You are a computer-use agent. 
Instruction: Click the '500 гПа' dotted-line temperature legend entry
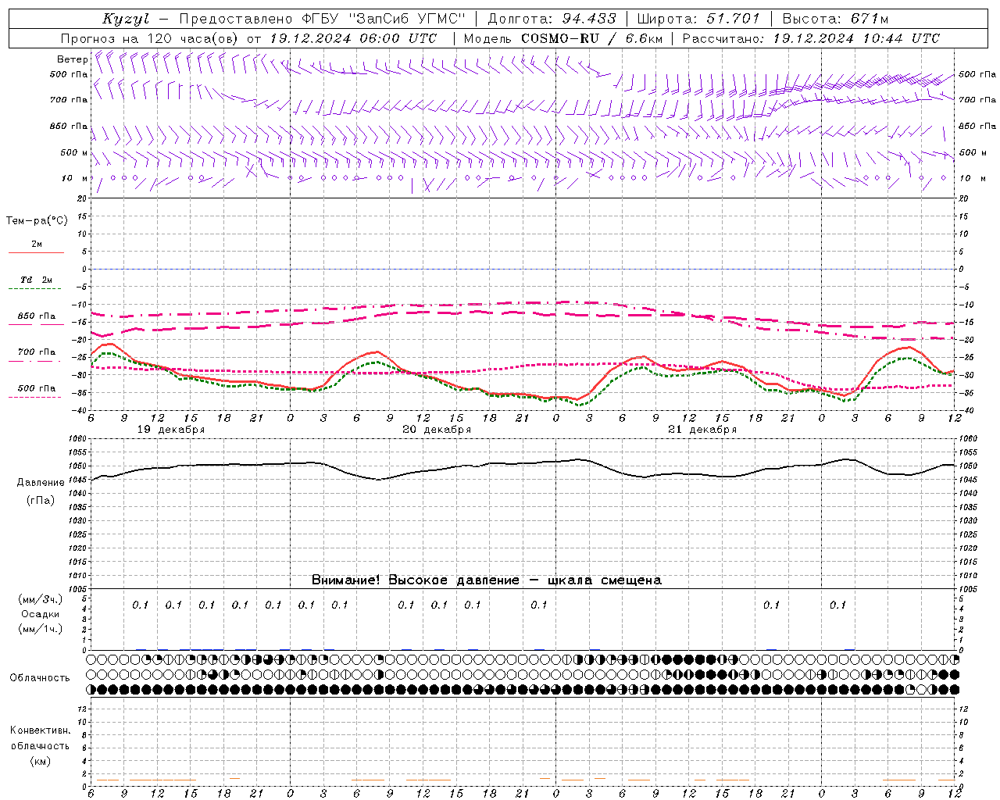tap(37, 388)
